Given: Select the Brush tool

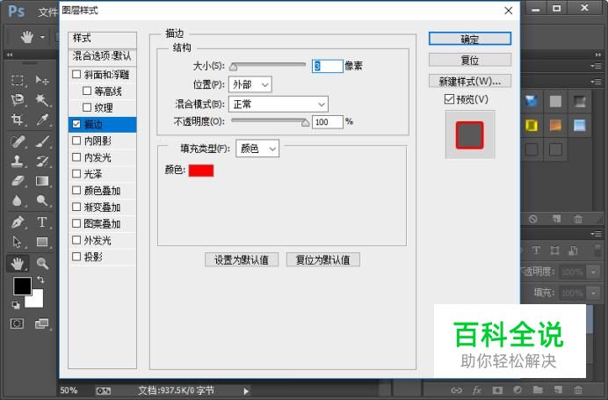Looking at the screenshot, I should coord(42,142).
